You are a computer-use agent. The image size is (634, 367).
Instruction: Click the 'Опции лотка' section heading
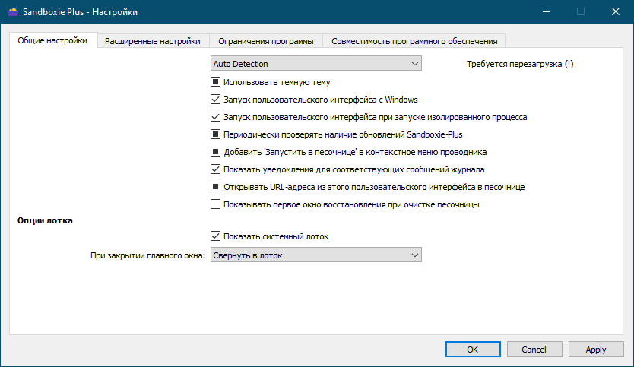click(x=45, y=220)
